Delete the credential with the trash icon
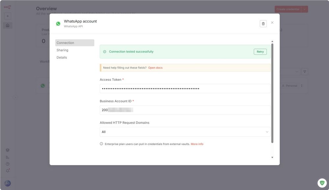The width and height of the screenshot is (329, 190). pos(263,23)
